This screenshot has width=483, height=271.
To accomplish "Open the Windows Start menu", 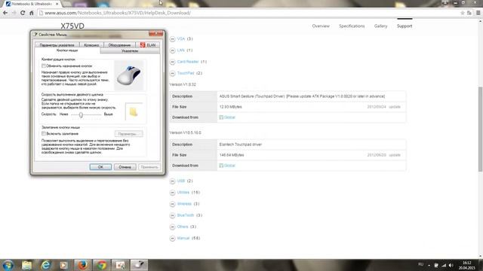I will pos(8,265).
